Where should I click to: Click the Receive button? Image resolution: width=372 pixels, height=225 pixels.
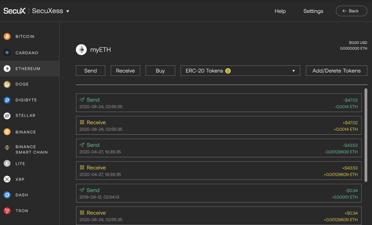[125, 70]
